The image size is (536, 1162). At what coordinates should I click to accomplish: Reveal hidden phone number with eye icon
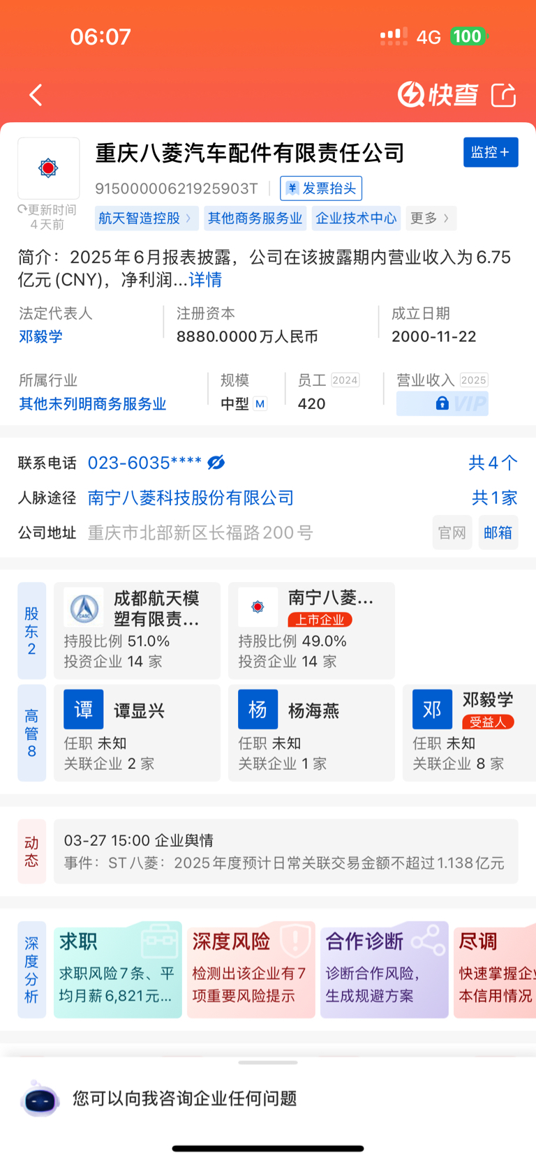tap(216, 463)
